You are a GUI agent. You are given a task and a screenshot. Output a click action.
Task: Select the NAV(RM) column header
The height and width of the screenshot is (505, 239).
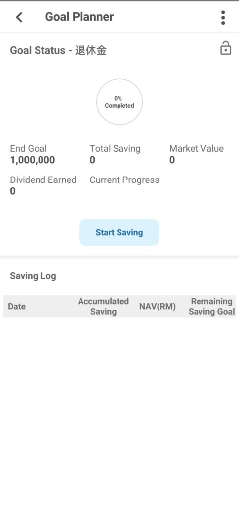pyautogui.click(x=158, y=307)
